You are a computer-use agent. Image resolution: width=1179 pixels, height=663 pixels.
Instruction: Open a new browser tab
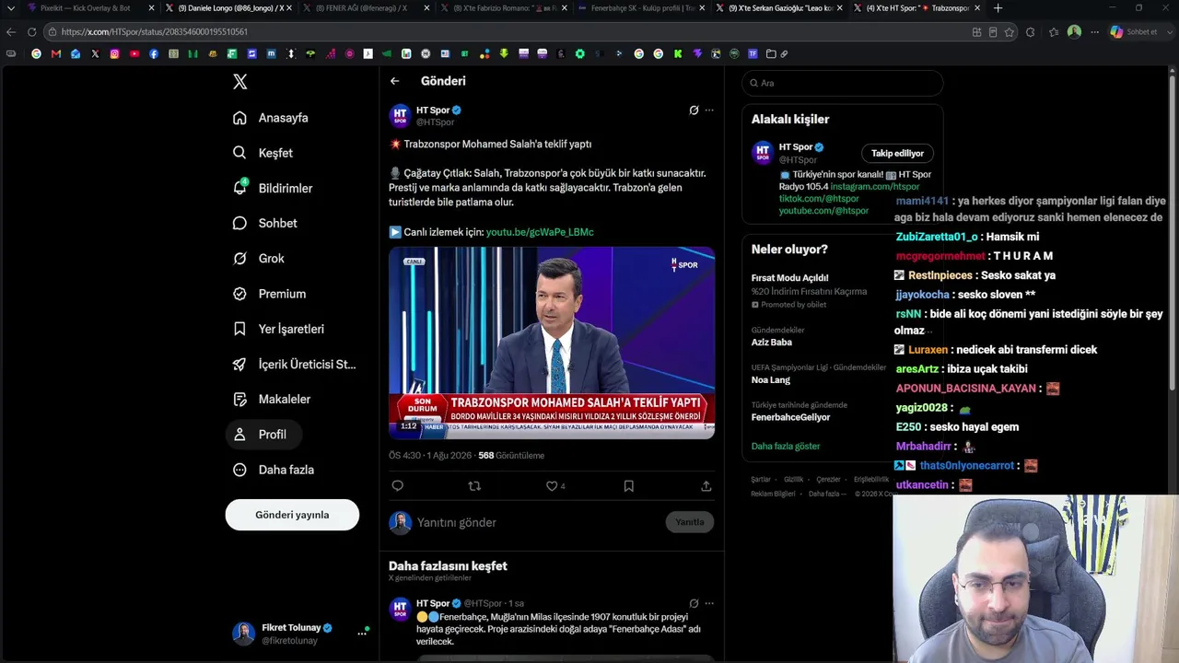point(998,8)
